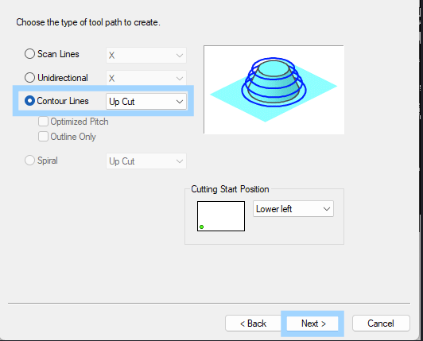Screen dimensions: 423x341
Task: Click the 'Choose the type of tool path' text
Action: click(x=88, y=22)
